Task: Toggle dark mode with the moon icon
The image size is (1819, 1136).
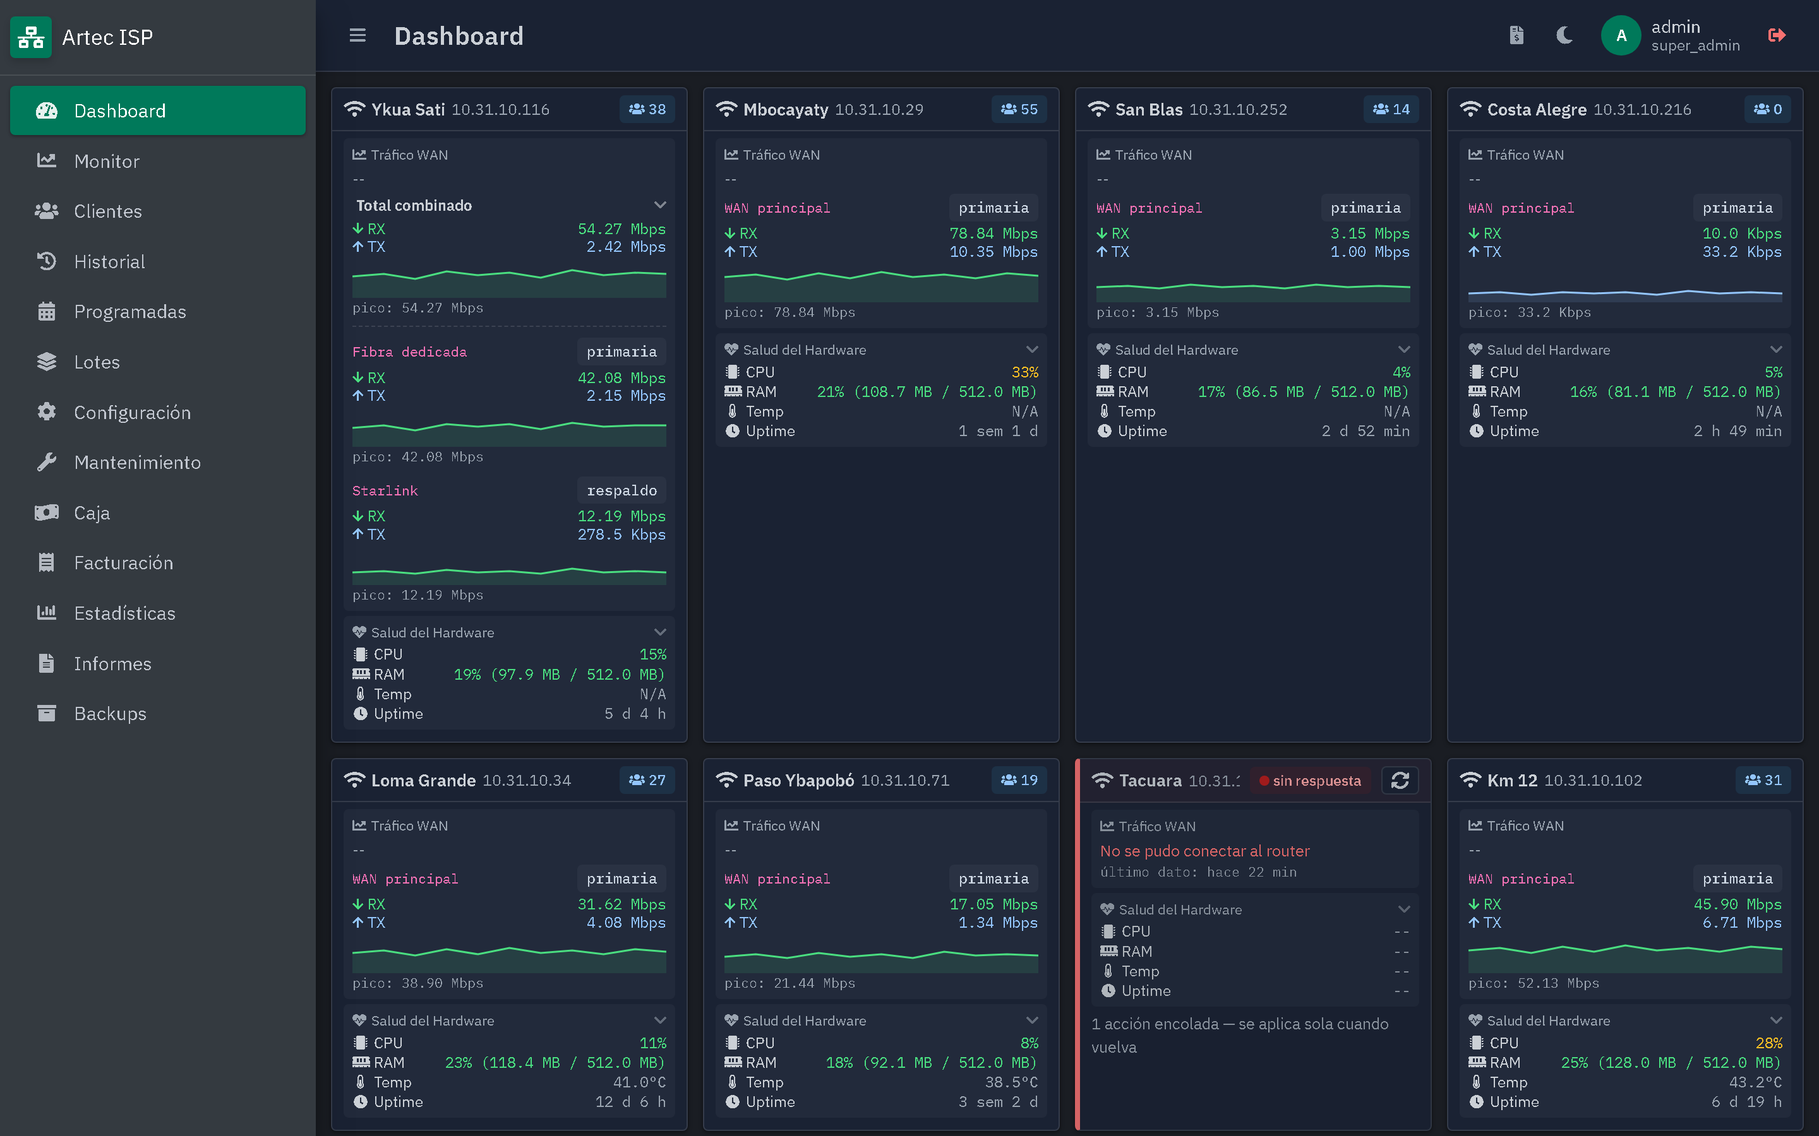Action: coord(1564,35)
